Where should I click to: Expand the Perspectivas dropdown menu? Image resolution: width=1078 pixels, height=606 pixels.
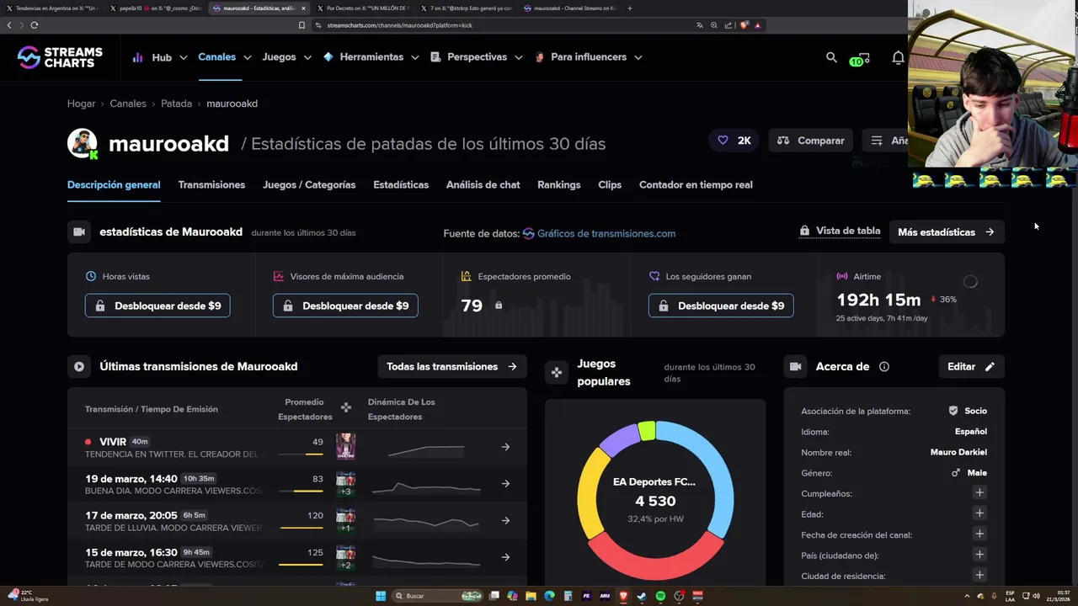coord(519,57)
